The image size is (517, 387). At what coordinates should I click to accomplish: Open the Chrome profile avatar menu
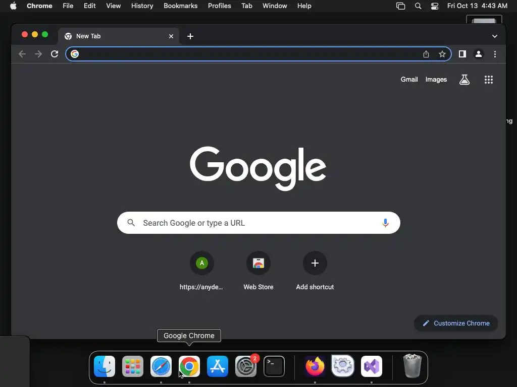coord(479,54)
